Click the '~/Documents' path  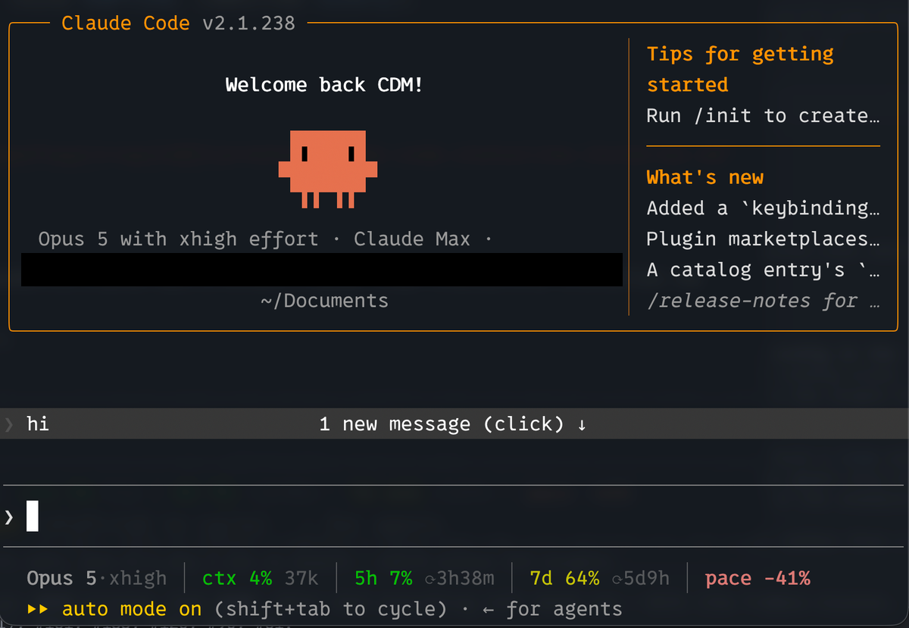[324, 301]
